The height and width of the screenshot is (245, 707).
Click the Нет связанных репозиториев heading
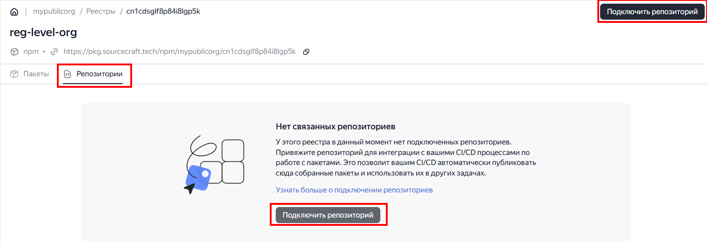335,126
